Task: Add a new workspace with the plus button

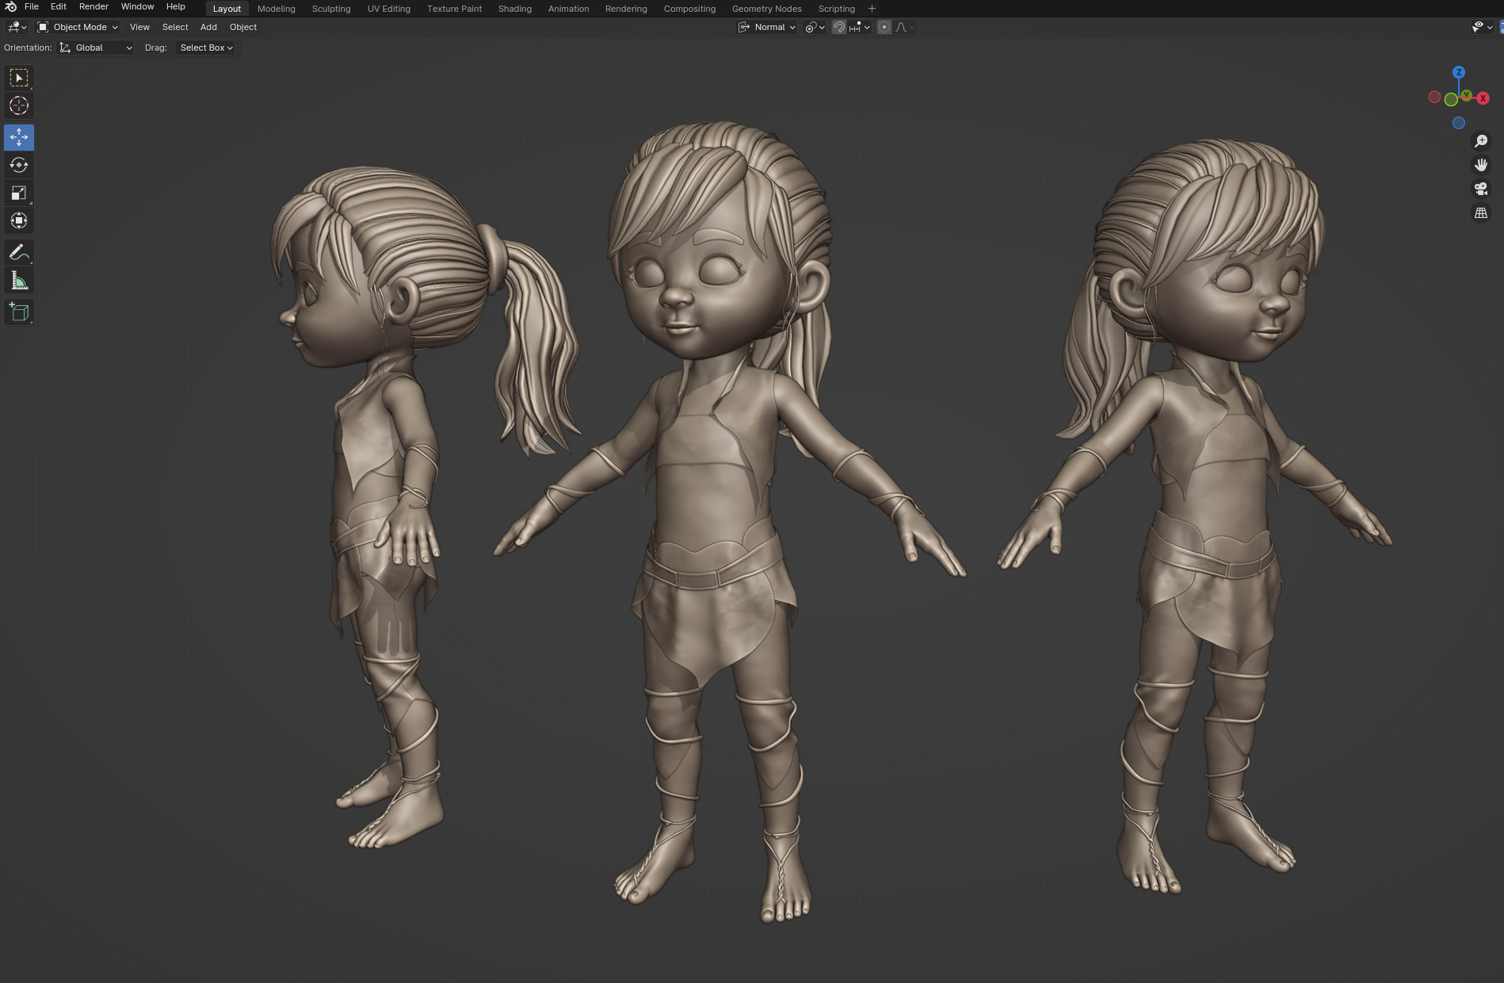Action: pyautogui.click(x=871, y=8)
